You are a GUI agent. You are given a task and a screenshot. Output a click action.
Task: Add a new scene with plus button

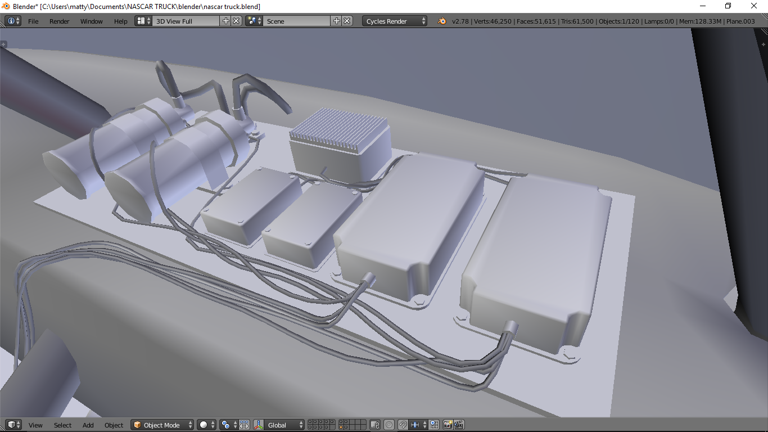coord(337,21)
